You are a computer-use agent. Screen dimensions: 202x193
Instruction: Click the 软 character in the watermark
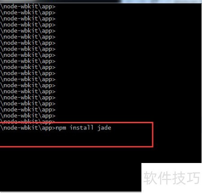(150, 178)
